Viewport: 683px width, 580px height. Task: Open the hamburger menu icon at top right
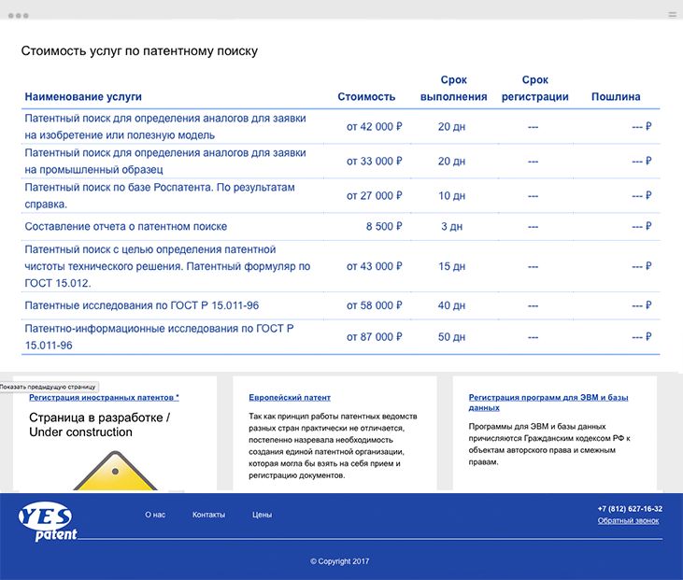[x=672, y=15]
